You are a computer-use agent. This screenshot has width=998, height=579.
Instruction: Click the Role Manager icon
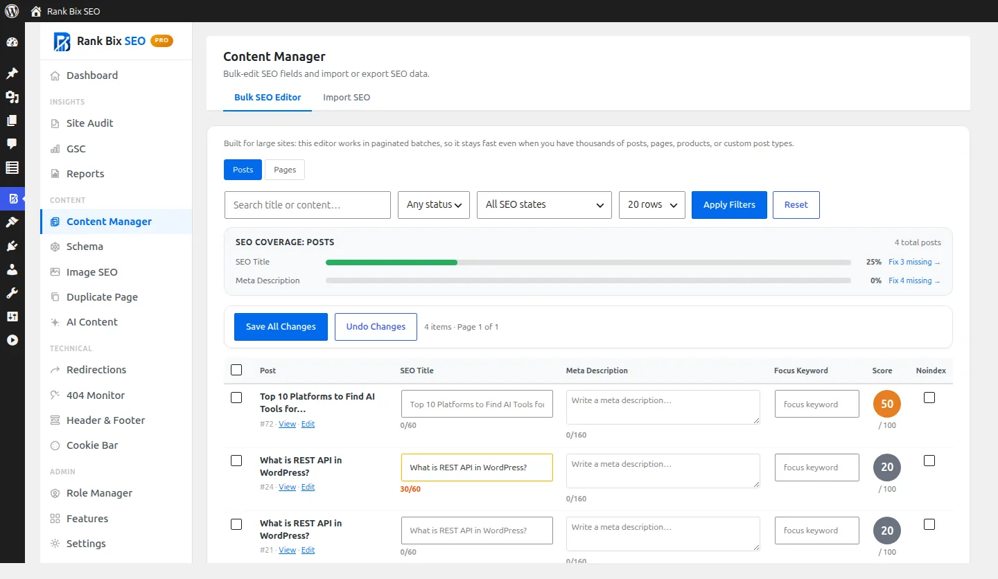55,493
